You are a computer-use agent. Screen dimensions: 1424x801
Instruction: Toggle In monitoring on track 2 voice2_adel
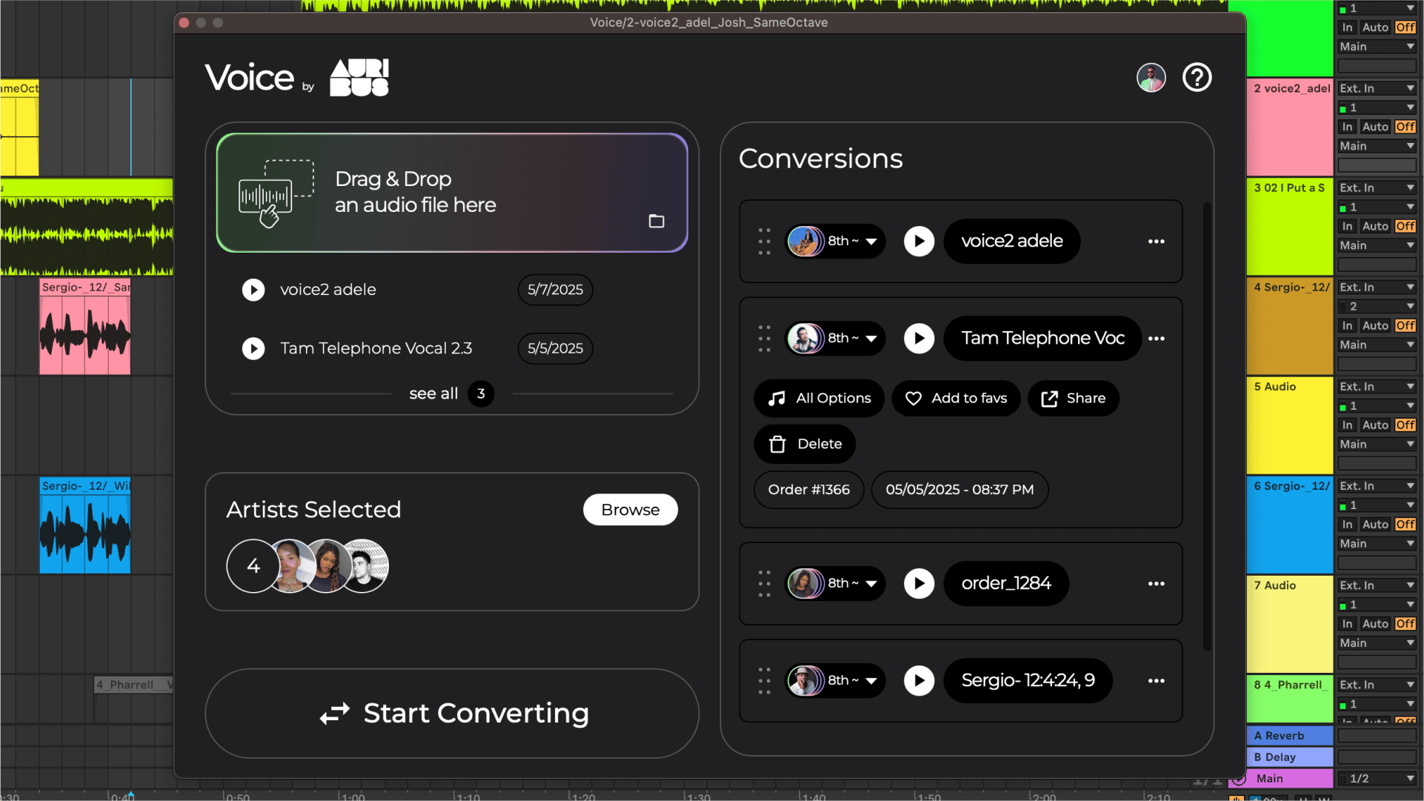[1347, 126]
